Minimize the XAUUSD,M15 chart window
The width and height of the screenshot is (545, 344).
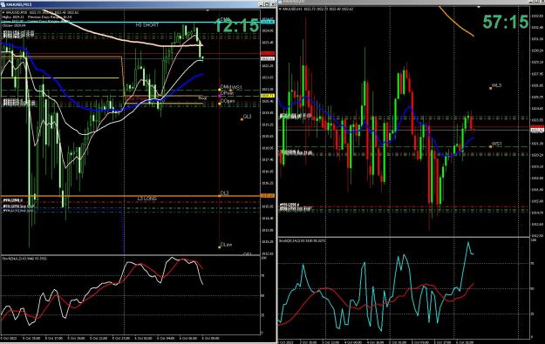click(262, 4)
